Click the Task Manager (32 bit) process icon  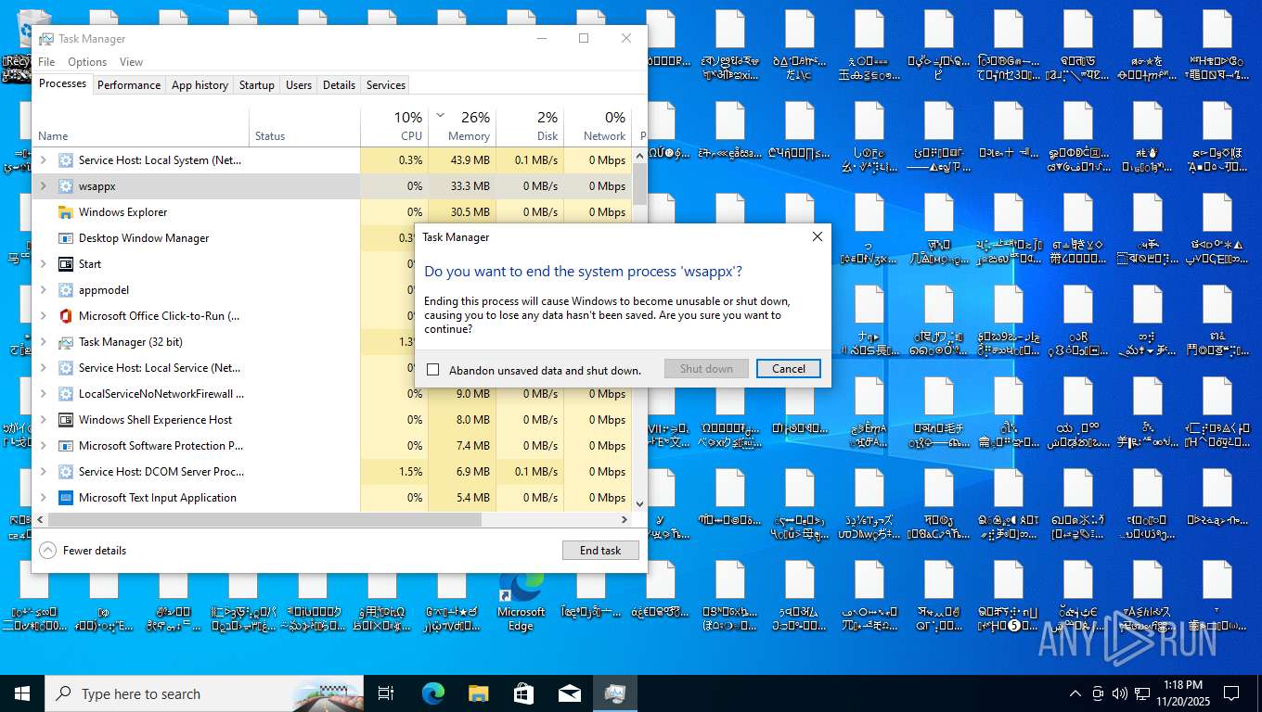point(66,342)
